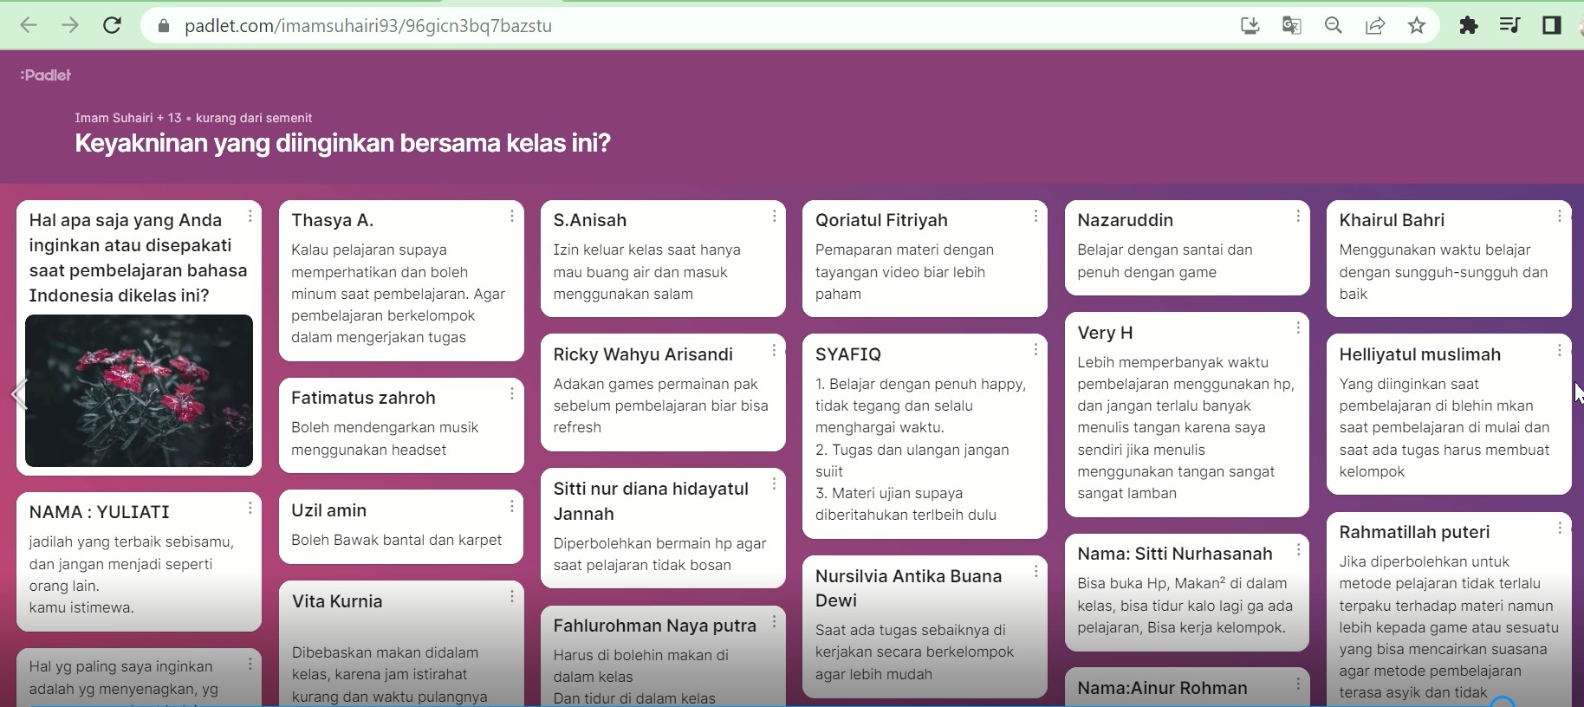Toggle the browser side panel icon
Screen dimensions: 1584x707
pyautogui.click(x=1551, y=25)
